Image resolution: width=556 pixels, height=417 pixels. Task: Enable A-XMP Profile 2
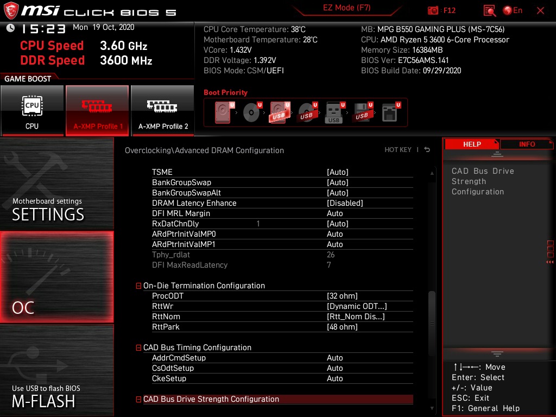coord(162,110)
